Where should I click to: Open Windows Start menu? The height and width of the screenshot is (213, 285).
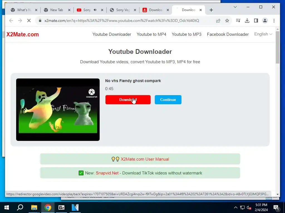pos(7,207)
